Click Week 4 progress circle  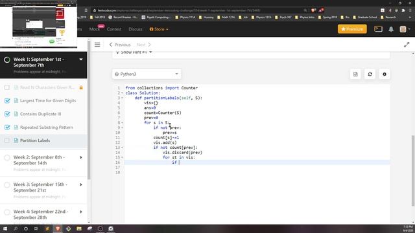(7, 212)
